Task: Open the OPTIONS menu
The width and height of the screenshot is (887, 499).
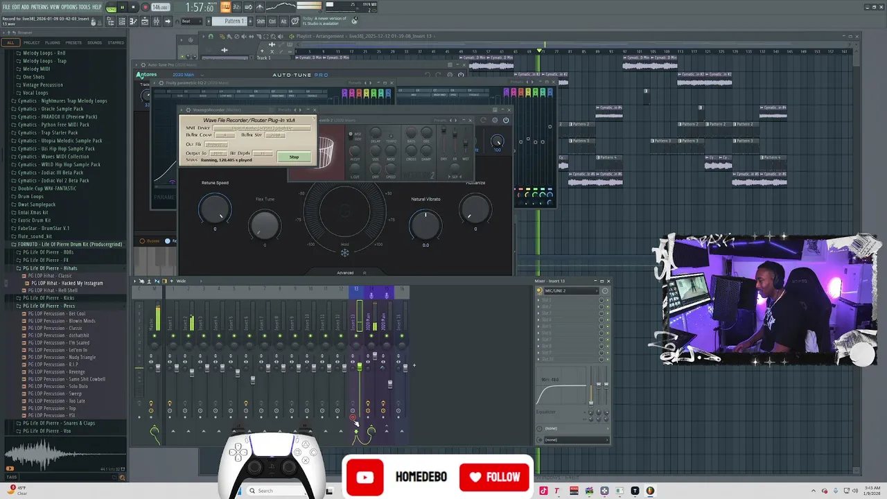Action: coord(69,7)
